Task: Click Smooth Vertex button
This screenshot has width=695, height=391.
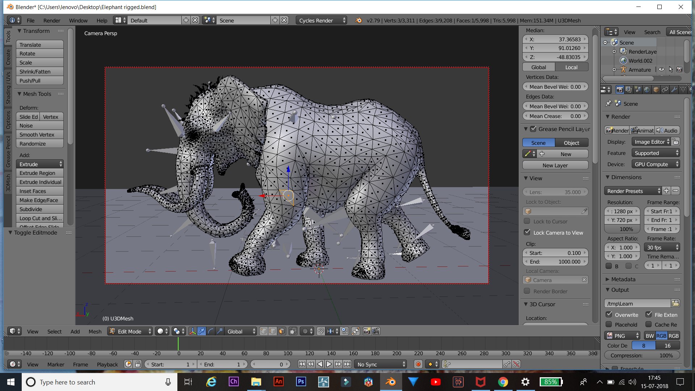Action: point(40,134)
